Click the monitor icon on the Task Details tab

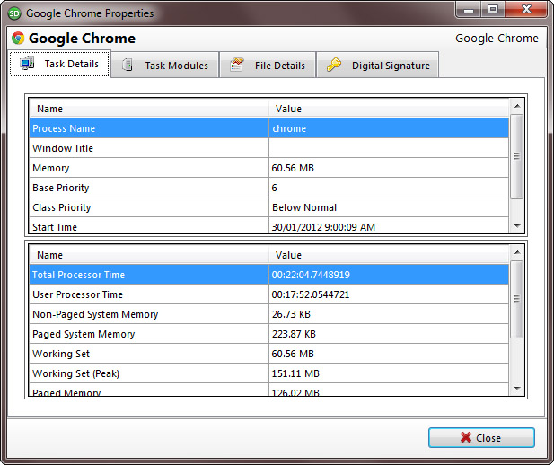27,64
